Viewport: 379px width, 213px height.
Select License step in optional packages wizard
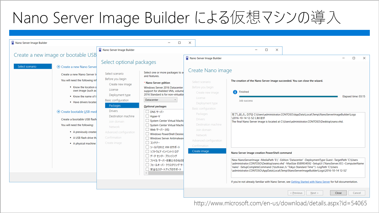pos(114,90)
